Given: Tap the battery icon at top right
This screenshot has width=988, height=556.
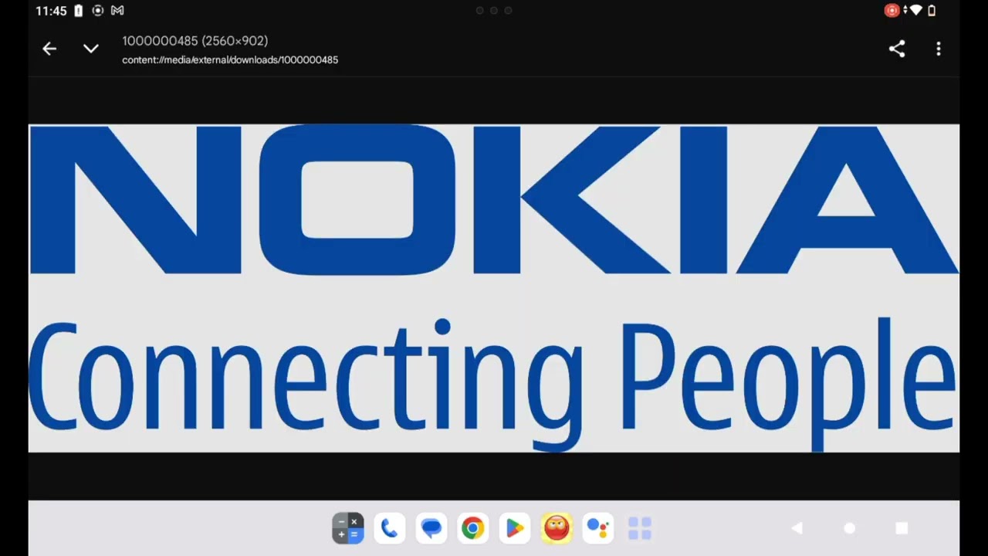Looking at the screenshot, I should click(932, 11).
